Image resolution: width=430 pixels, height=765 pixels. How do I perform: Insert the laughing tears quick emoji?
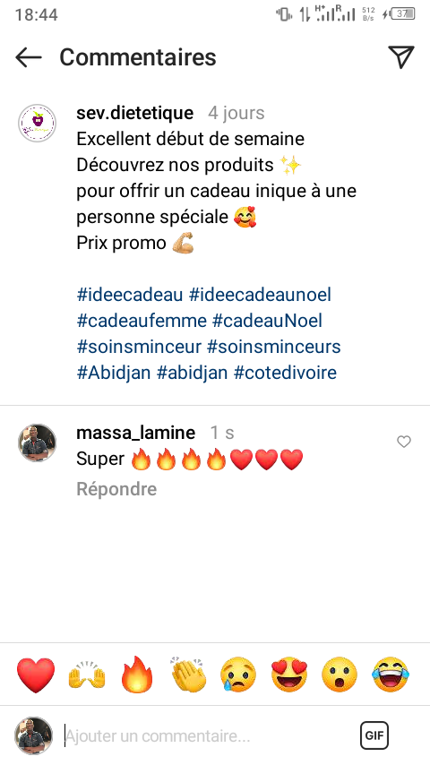coord(391,675)
